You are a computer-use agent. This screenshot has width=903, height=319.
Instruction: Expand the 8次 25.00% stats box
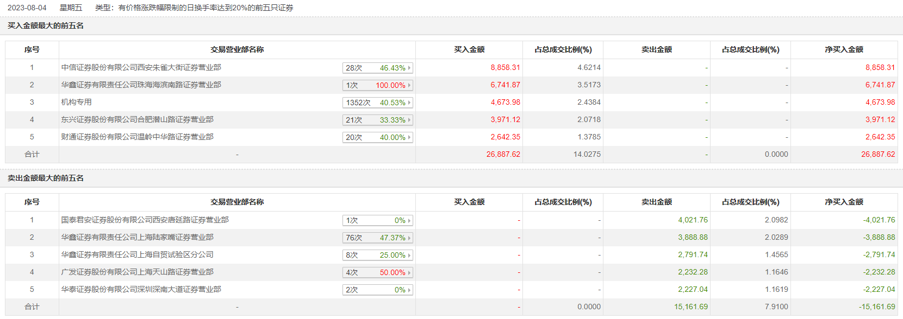378,255
